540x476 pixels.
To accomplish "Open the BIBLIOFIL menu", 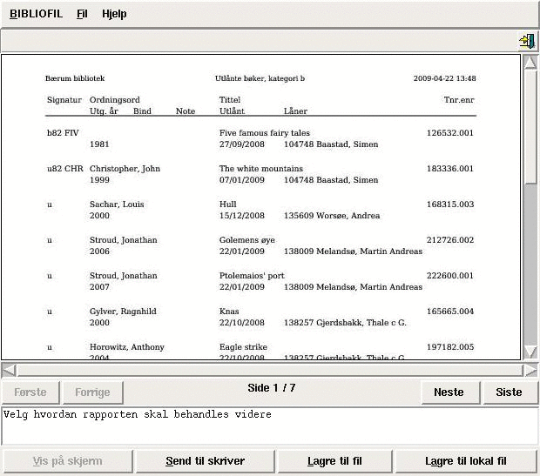I will click(x=37, y=14).
